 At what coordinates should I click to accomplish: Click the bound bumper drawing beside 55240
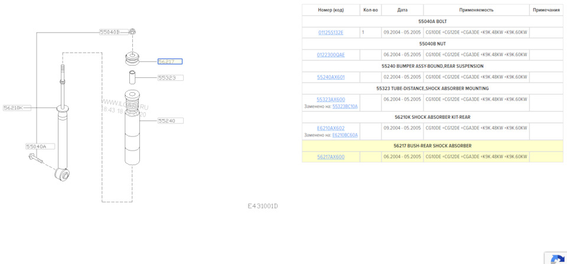(x=132, y=128)
